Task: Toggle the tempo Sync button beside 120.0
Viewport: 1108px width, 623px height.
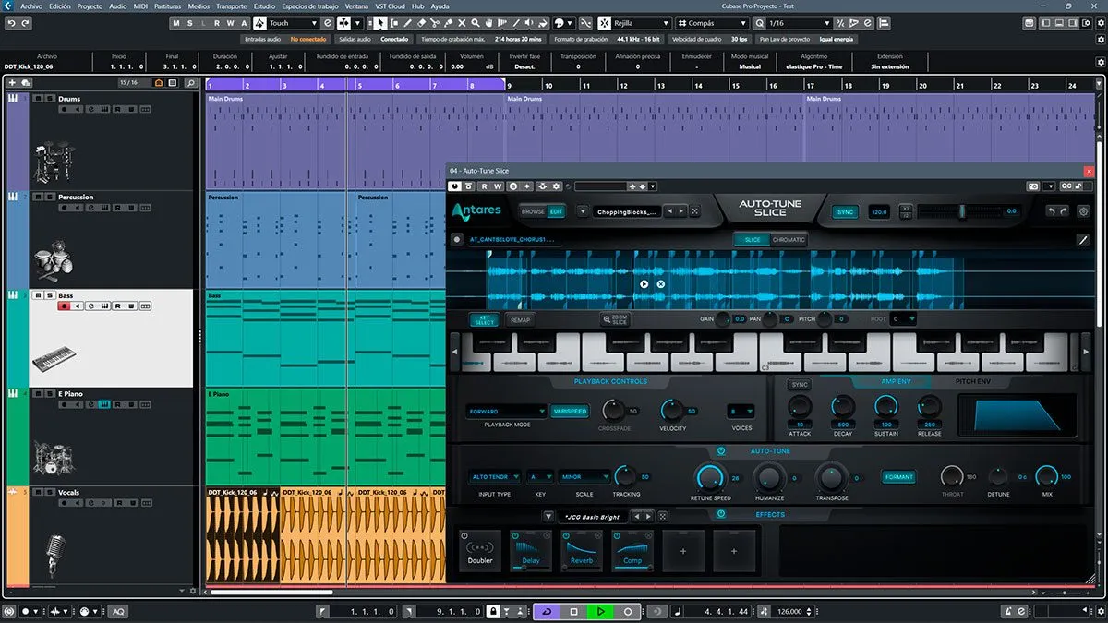Action: pyautogui.click(x=845, y=211)
